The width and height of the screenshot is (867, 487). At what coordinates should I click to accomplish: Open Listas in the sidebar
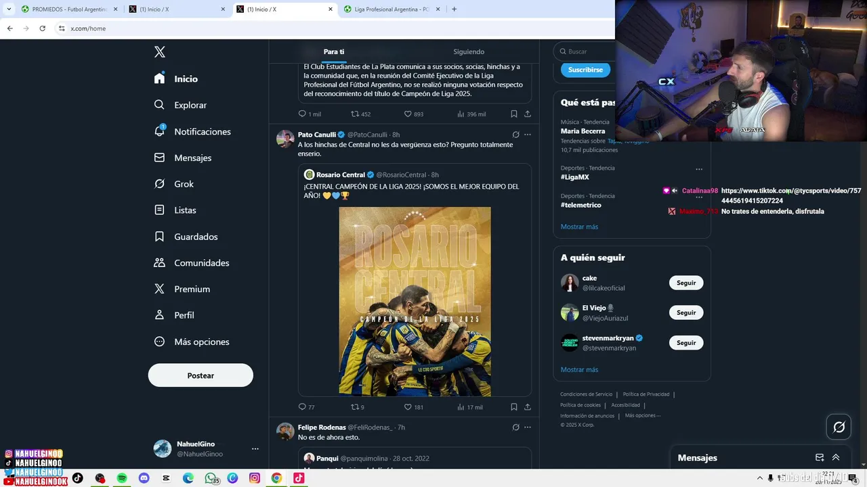pyautogui.click(x=175, y=210)
